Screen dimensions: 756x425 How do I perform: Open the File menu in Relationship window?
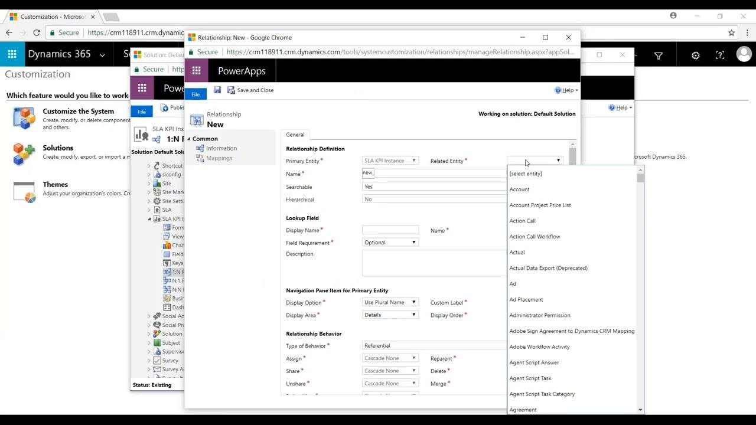195,94
